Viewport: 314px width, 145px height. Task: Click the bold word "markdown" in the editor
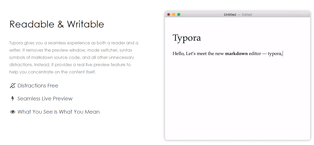[236, 54]
